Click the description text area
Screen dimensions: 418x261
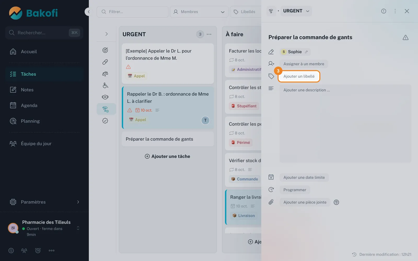click(345, 123)
